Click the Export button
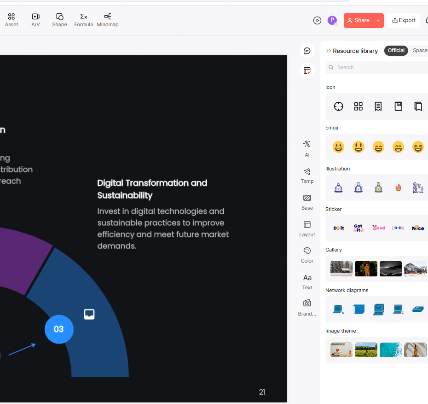Screen dimensions: 428x404 point(404,20)
